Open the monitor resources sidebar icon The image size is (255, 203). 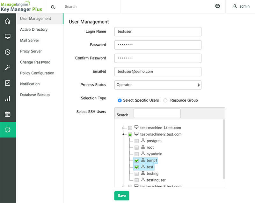click(8, 36)
